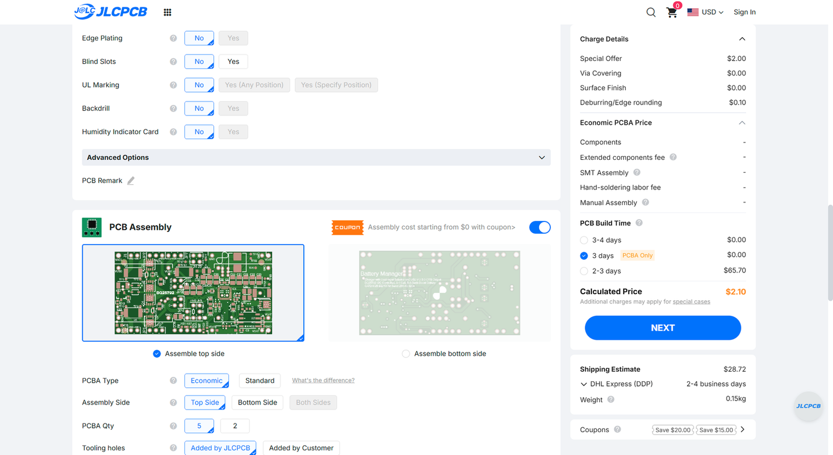833x455 pixels.
Task: Set Edge Plating to No
Action: click(x=199, y=38)
